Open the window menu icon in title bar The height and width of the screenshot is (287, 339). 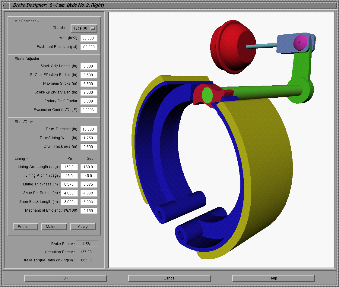6,5
